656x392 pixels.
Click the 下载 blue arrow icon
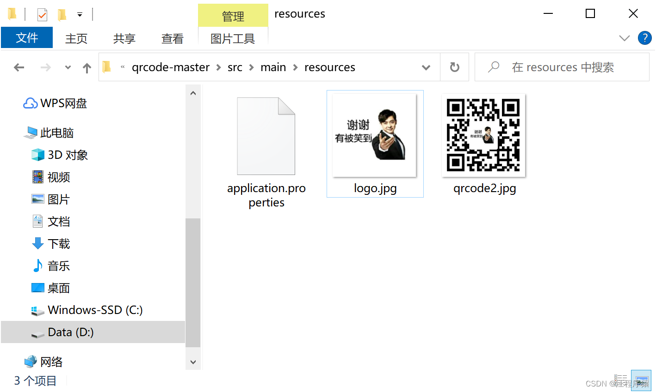click(38, 243)
